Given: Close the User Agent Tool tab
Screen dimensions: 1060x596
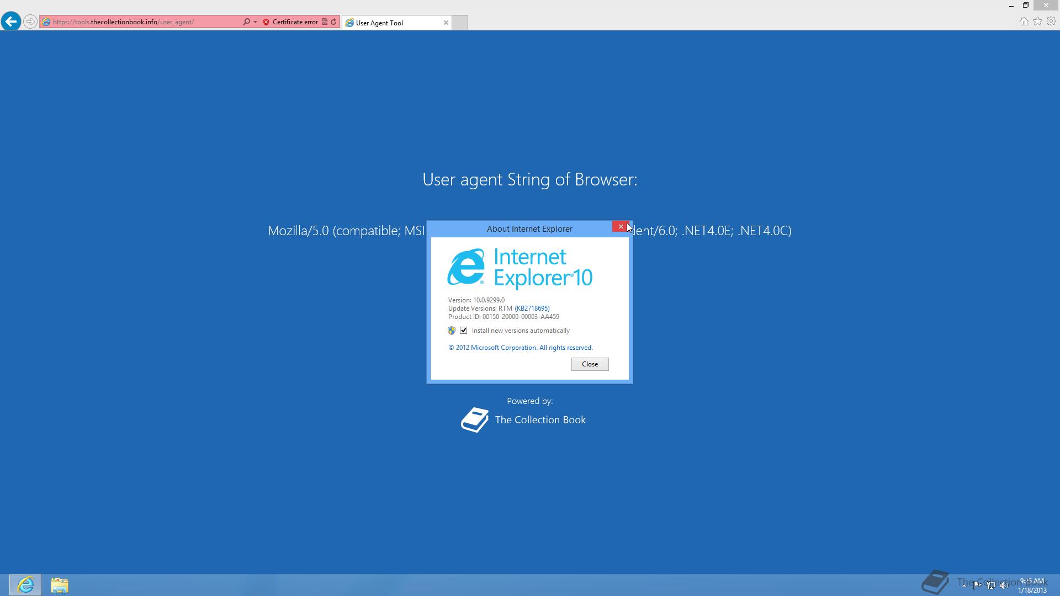Looking at the screenshot, I should 446,23.
